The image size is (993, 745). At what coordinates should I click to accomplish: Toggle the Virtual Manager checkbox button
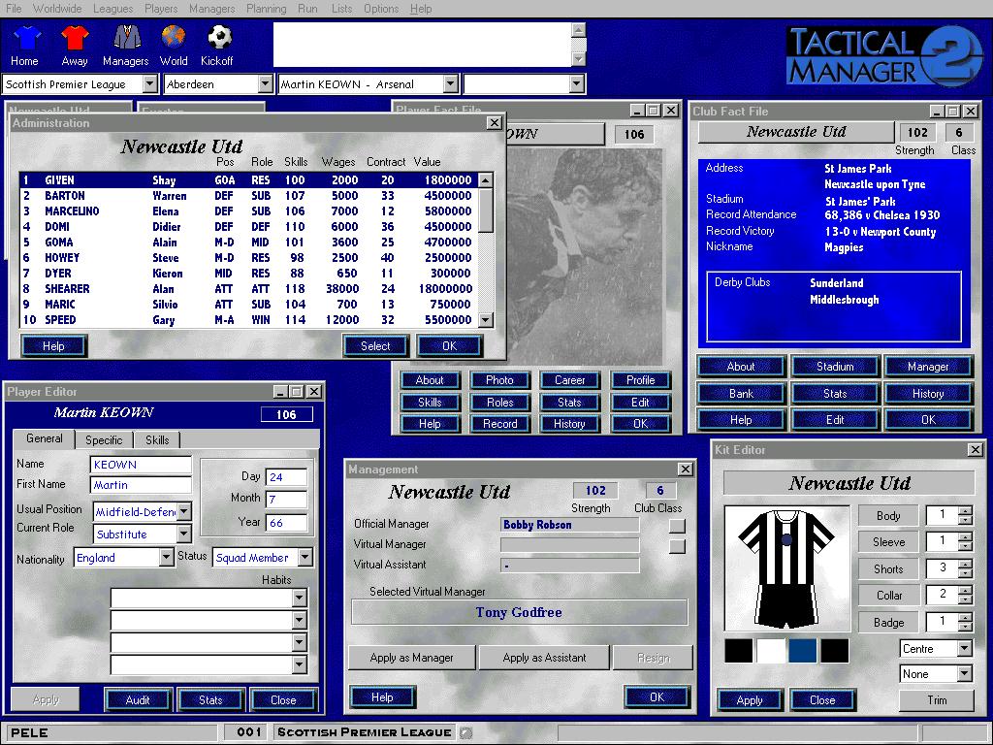[677, 546]
